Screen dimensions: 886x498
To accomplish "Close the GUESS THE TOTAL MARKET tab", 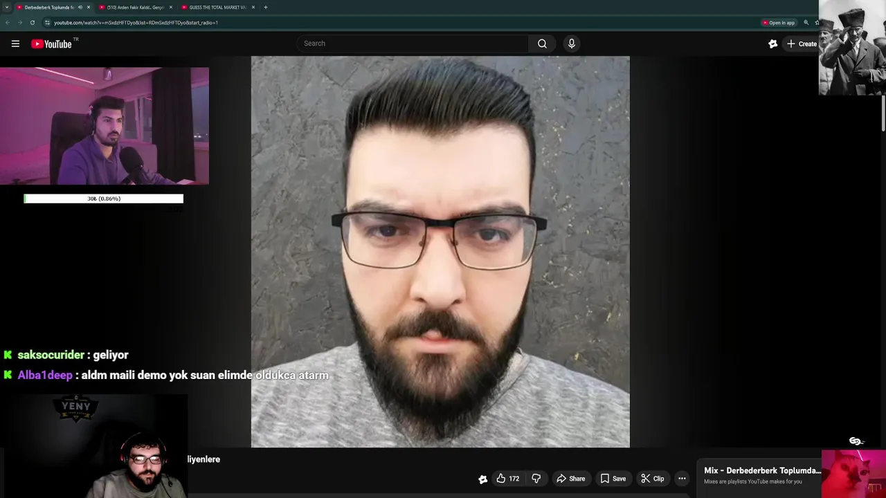I will tap(253, 7).
